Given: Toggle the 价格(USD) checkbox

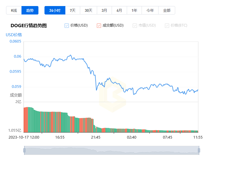Looking at the screenshot, I should coord(67,26).
